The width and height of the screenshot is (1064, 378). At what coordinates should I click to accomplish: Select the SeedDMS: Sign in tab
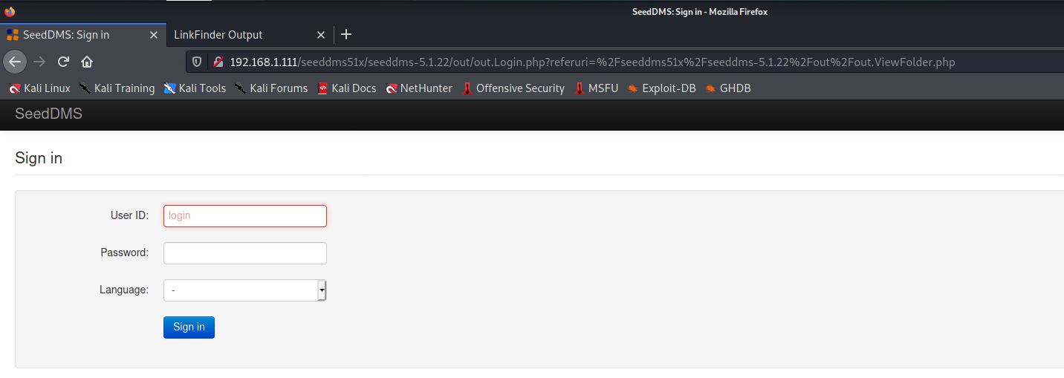[x=74, y=35]
